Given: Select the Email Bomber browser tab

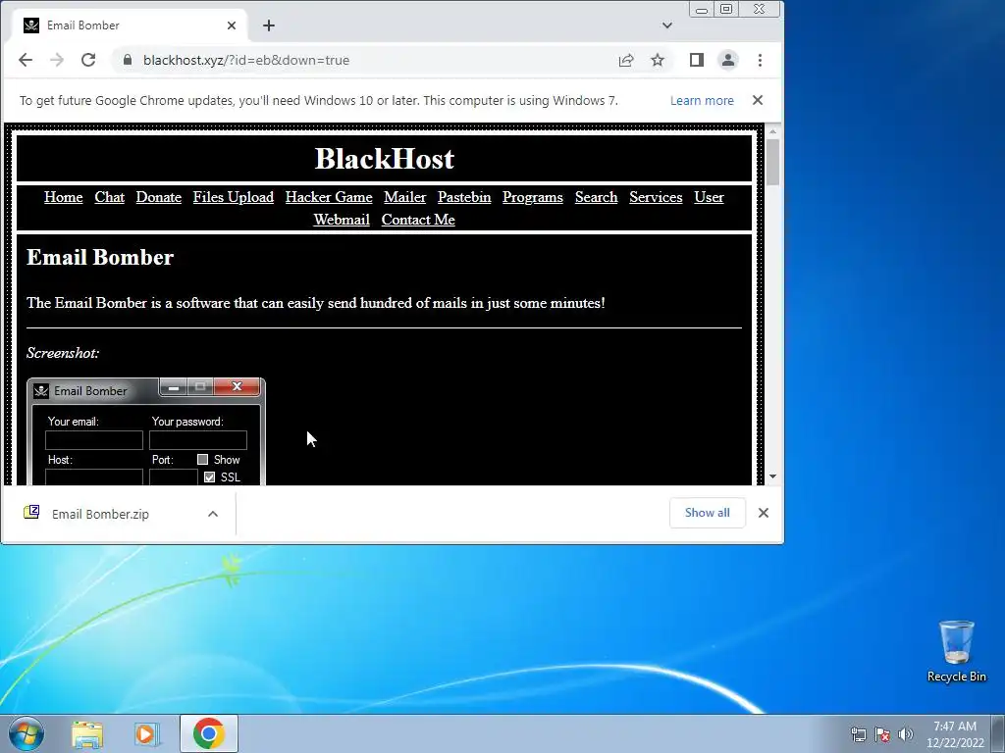Looking at the screenshot, I should [131, 25].
